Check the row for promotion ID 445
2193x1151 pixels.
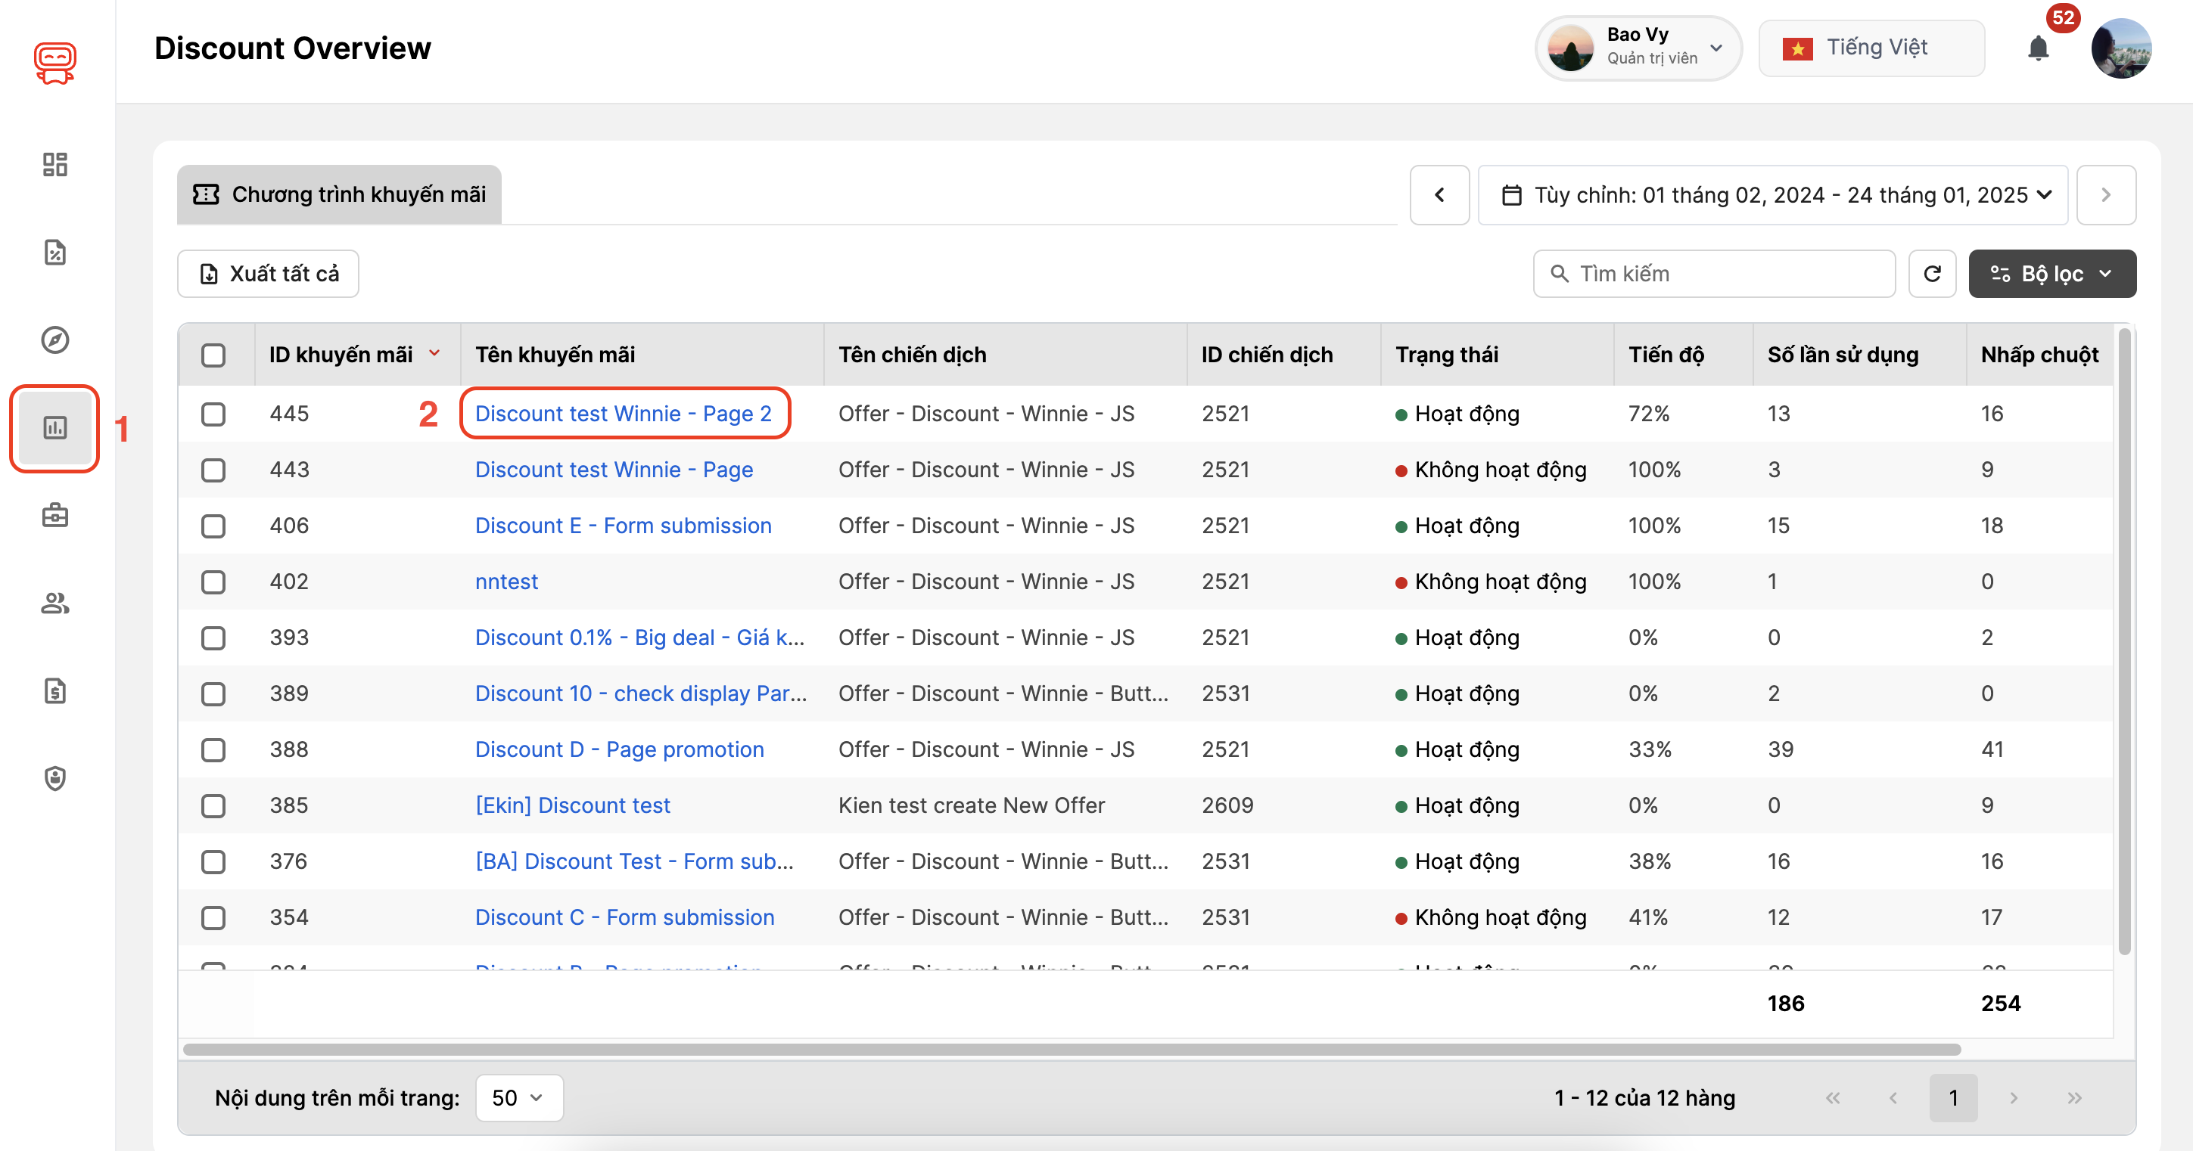(x=213, y=414)
